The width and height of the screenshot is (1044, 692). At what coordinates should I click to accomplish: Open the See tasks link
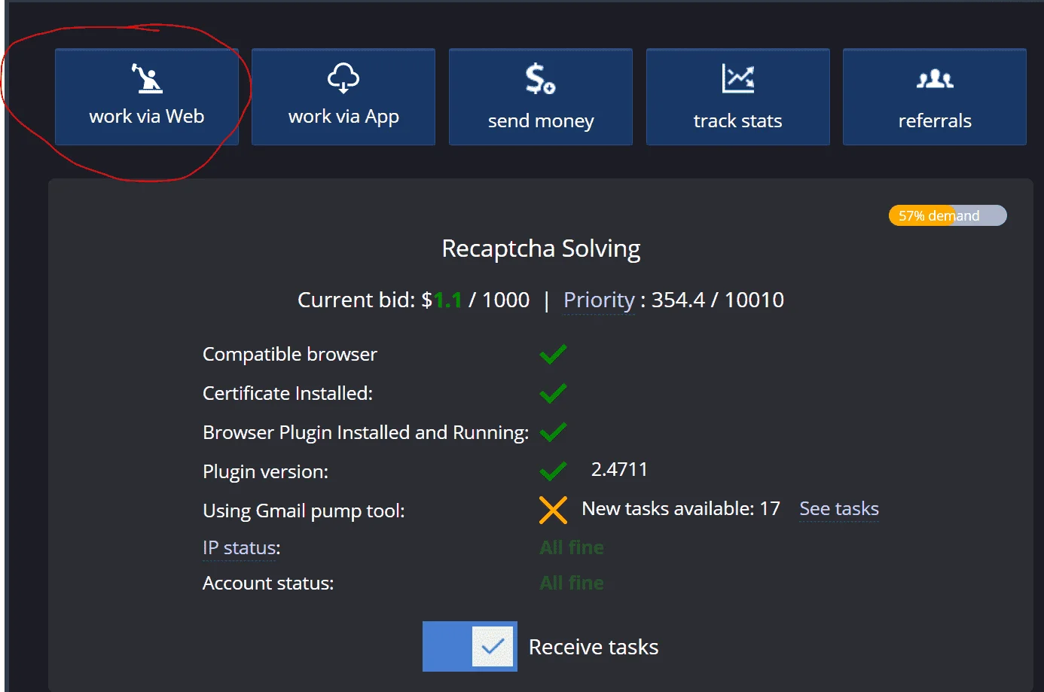[x=839, y=509]
